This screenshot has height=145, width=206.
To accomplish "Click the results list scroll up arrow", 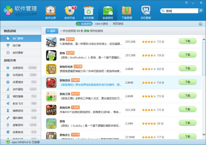I will 204,40.
